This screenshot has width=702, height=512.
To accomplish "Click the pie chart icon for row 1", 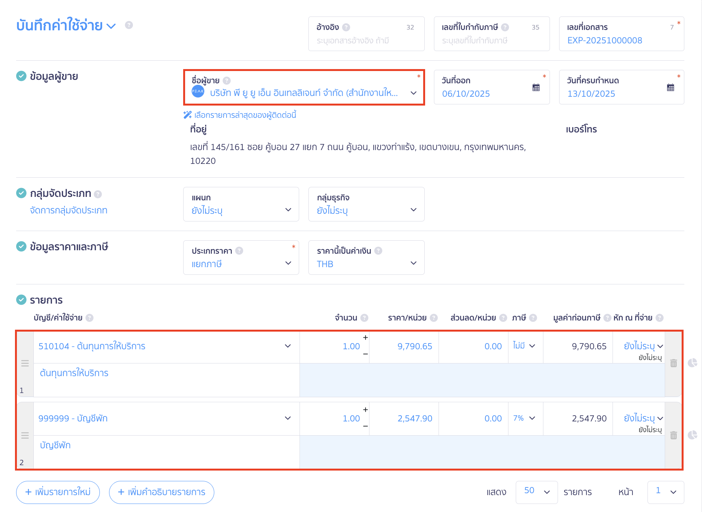I will coord(692,363).
